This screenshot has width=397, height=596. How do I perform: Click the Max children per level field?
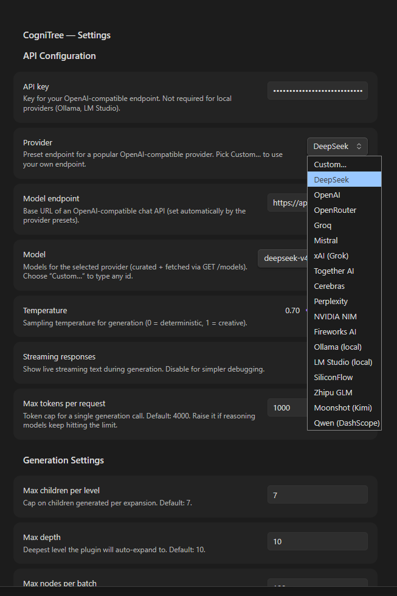317,495
